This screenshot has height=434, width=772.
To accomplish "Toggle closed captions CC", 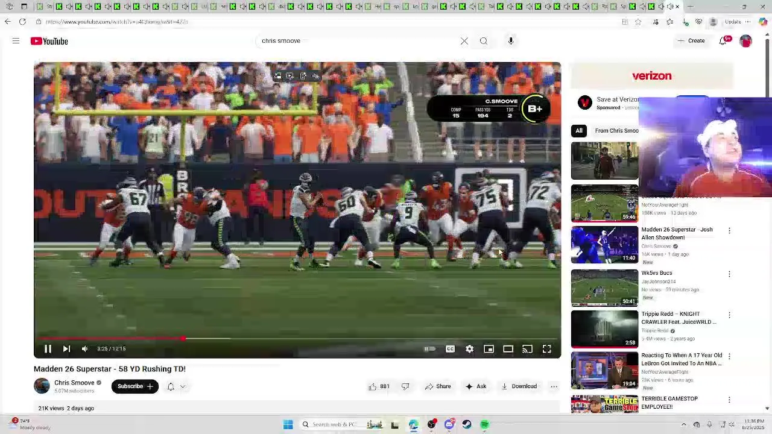I will [x=450, y=348].
